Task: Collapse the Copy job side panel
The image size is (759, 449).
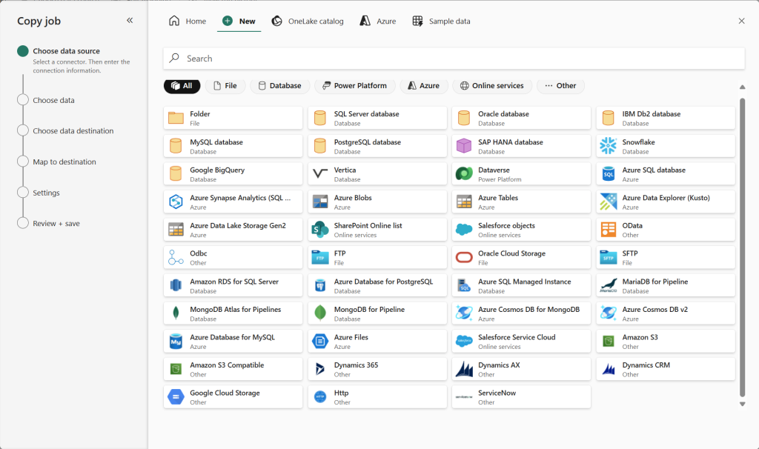Action: tap(130, 21)
